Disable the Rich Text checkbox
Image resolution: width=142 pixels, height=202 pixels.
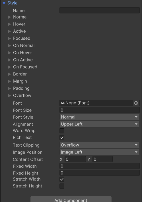(62, 138)
